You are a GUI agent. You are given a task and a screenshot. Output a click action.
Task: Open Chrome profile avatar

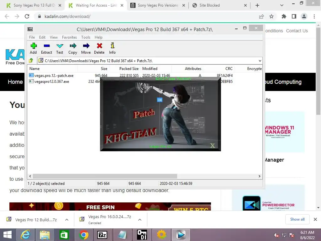pyautogui.click(x=304, y=16)
